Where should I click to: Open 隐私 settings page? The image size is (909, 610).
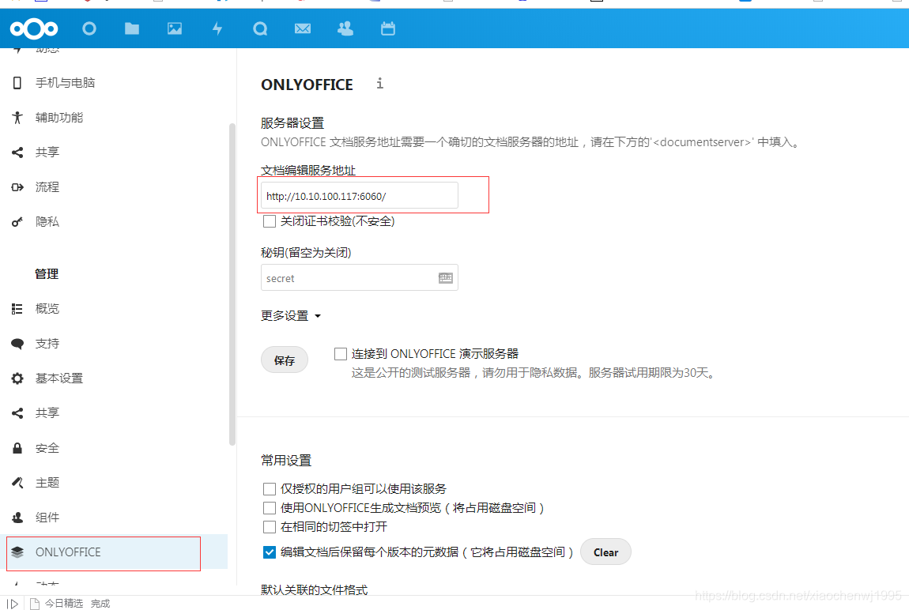(47, 222)
